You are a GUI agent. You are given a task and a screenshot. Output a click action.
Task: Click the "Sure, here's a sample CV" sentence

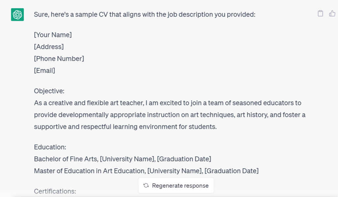pyautogui.click(x=145, y=15)
